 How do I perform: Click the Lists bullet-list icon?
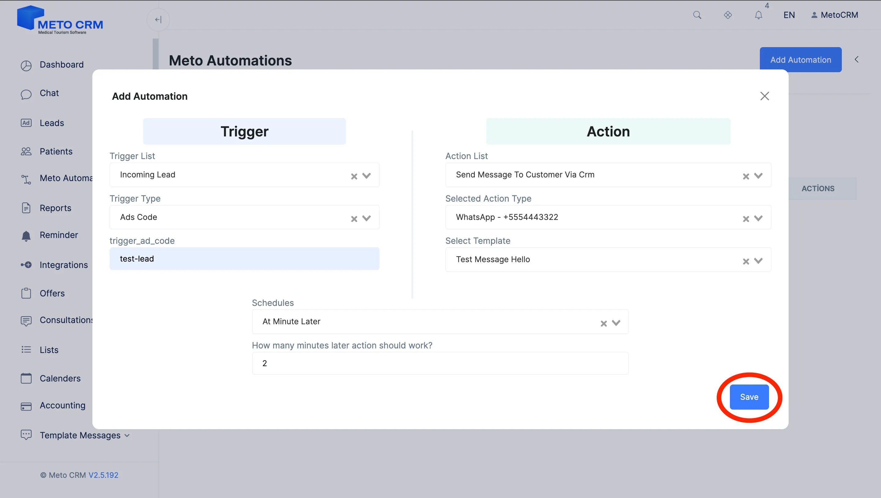(x=26, y=350)
